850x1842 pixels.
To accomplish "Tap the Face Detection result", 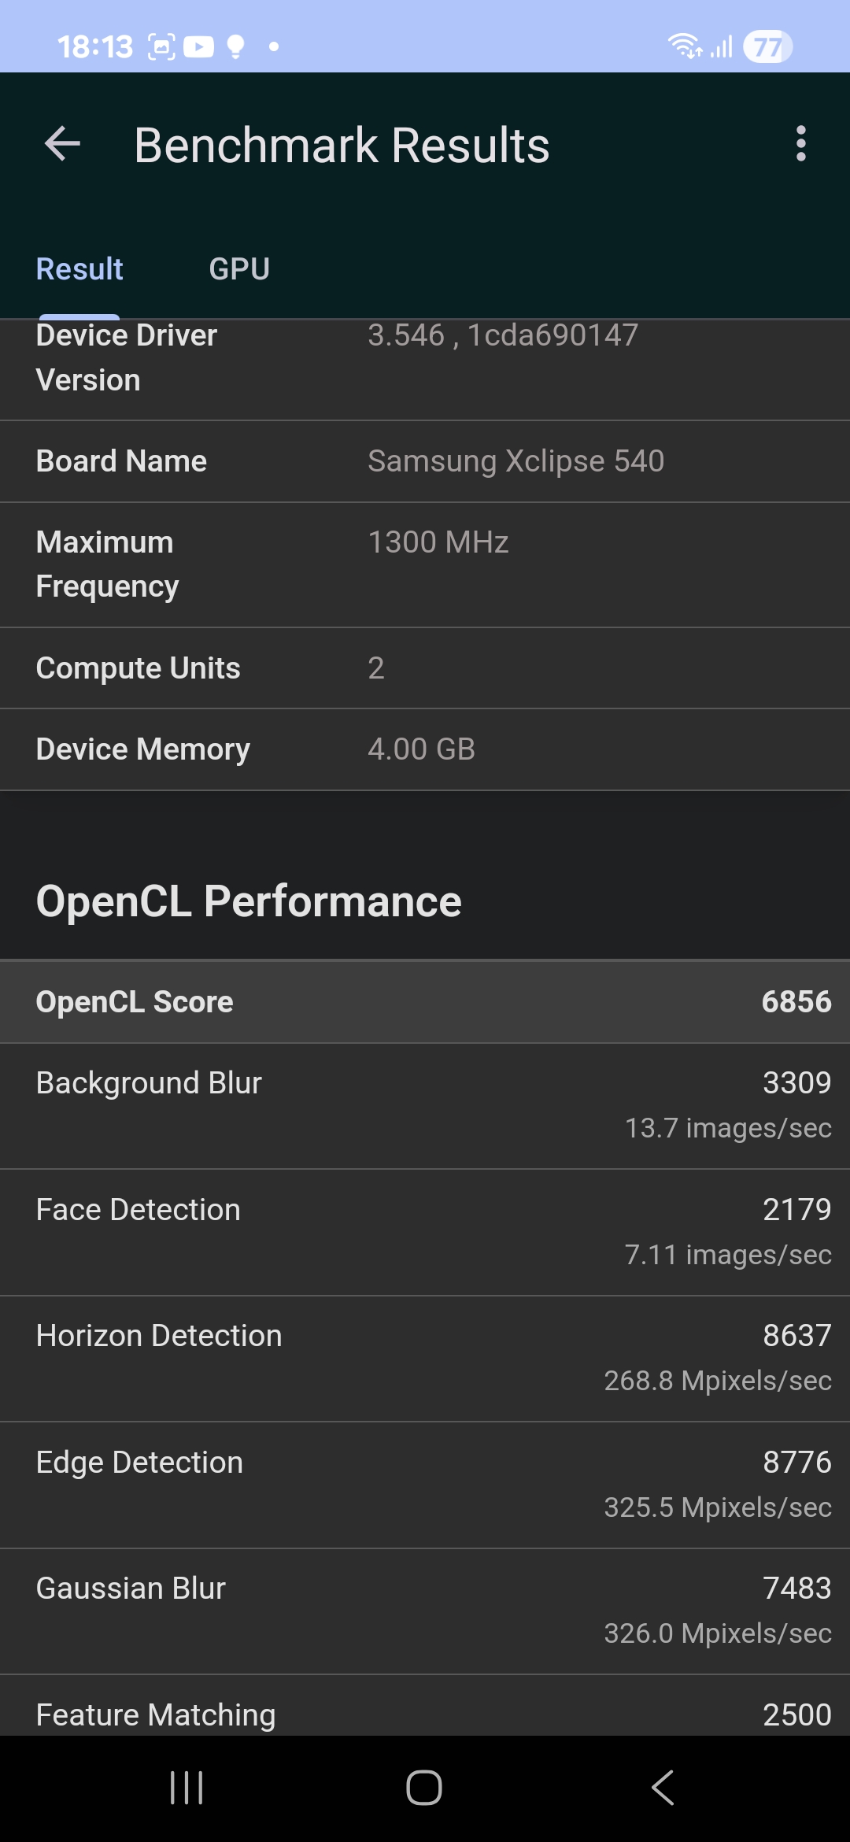I will click(425, 1232).
